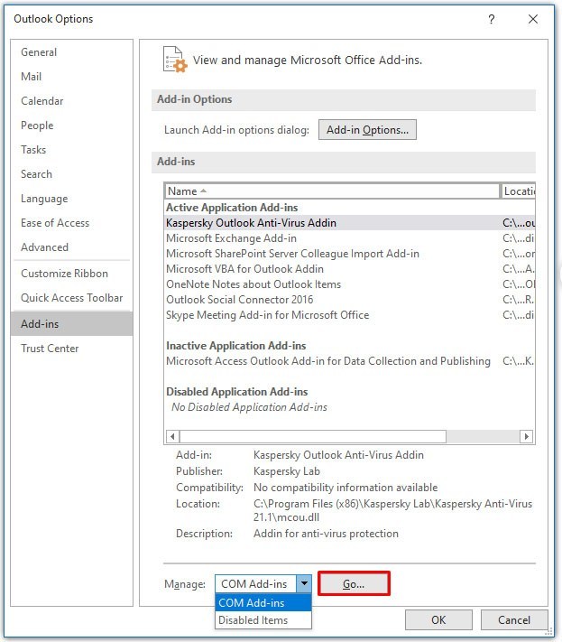
Task: Select Skype Meeting Add-in for Microsoft Office
Action: [350, 315]
